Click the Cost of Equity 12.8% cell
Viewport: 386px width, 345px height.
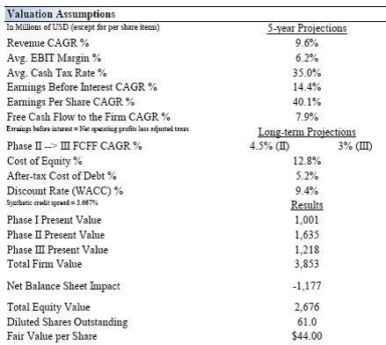pyautogui.click(x=307, y=161)
